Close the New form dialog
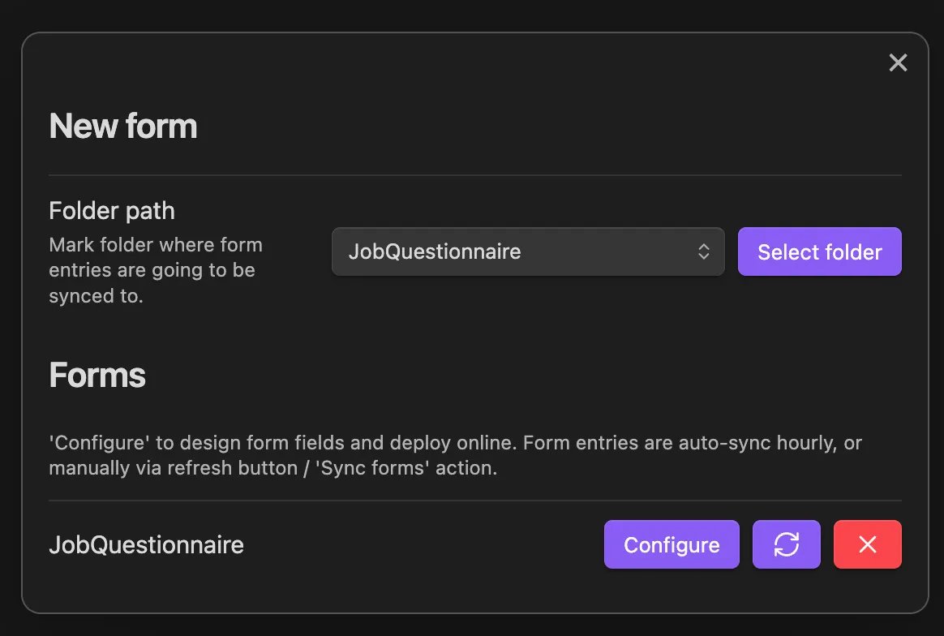The width and height of the screenshot is (944, 636). (x=898, y=62)
